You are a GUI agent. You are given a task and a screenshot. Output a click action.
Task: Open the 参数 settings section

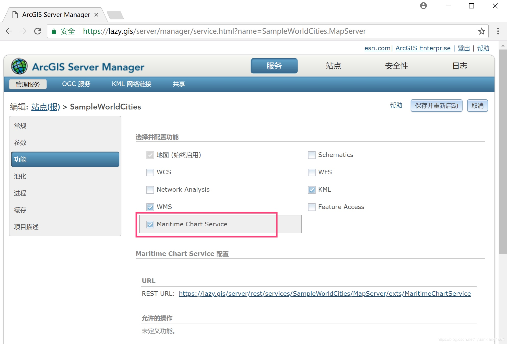point(65,143)
